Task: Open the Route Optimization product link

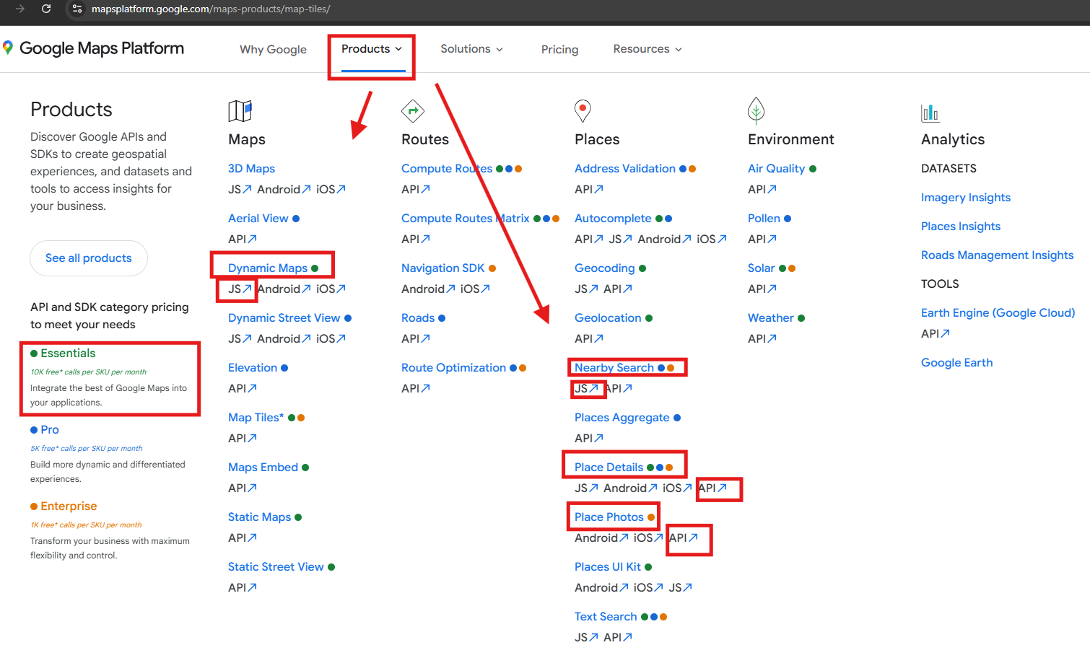Action: point(453,367)
